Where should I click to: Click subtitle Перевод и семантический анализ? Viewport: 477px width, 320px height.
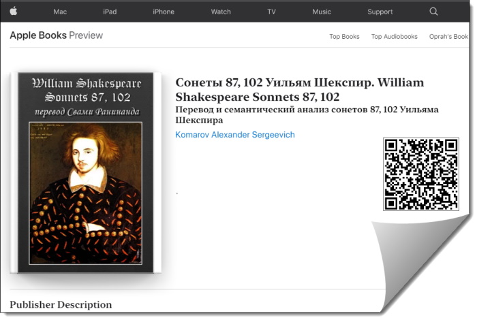[307, 114]
